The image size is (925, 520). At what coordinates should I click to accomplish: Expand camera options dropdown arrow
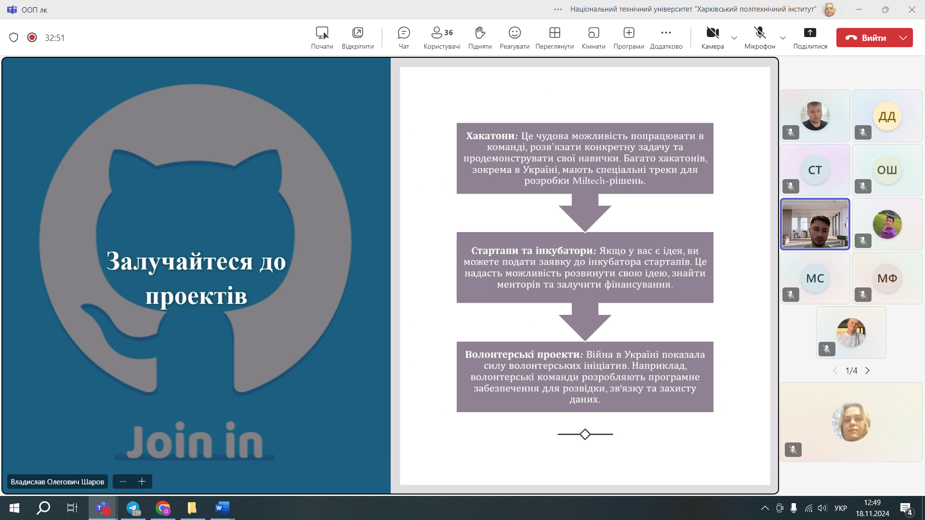coord(734,38)
